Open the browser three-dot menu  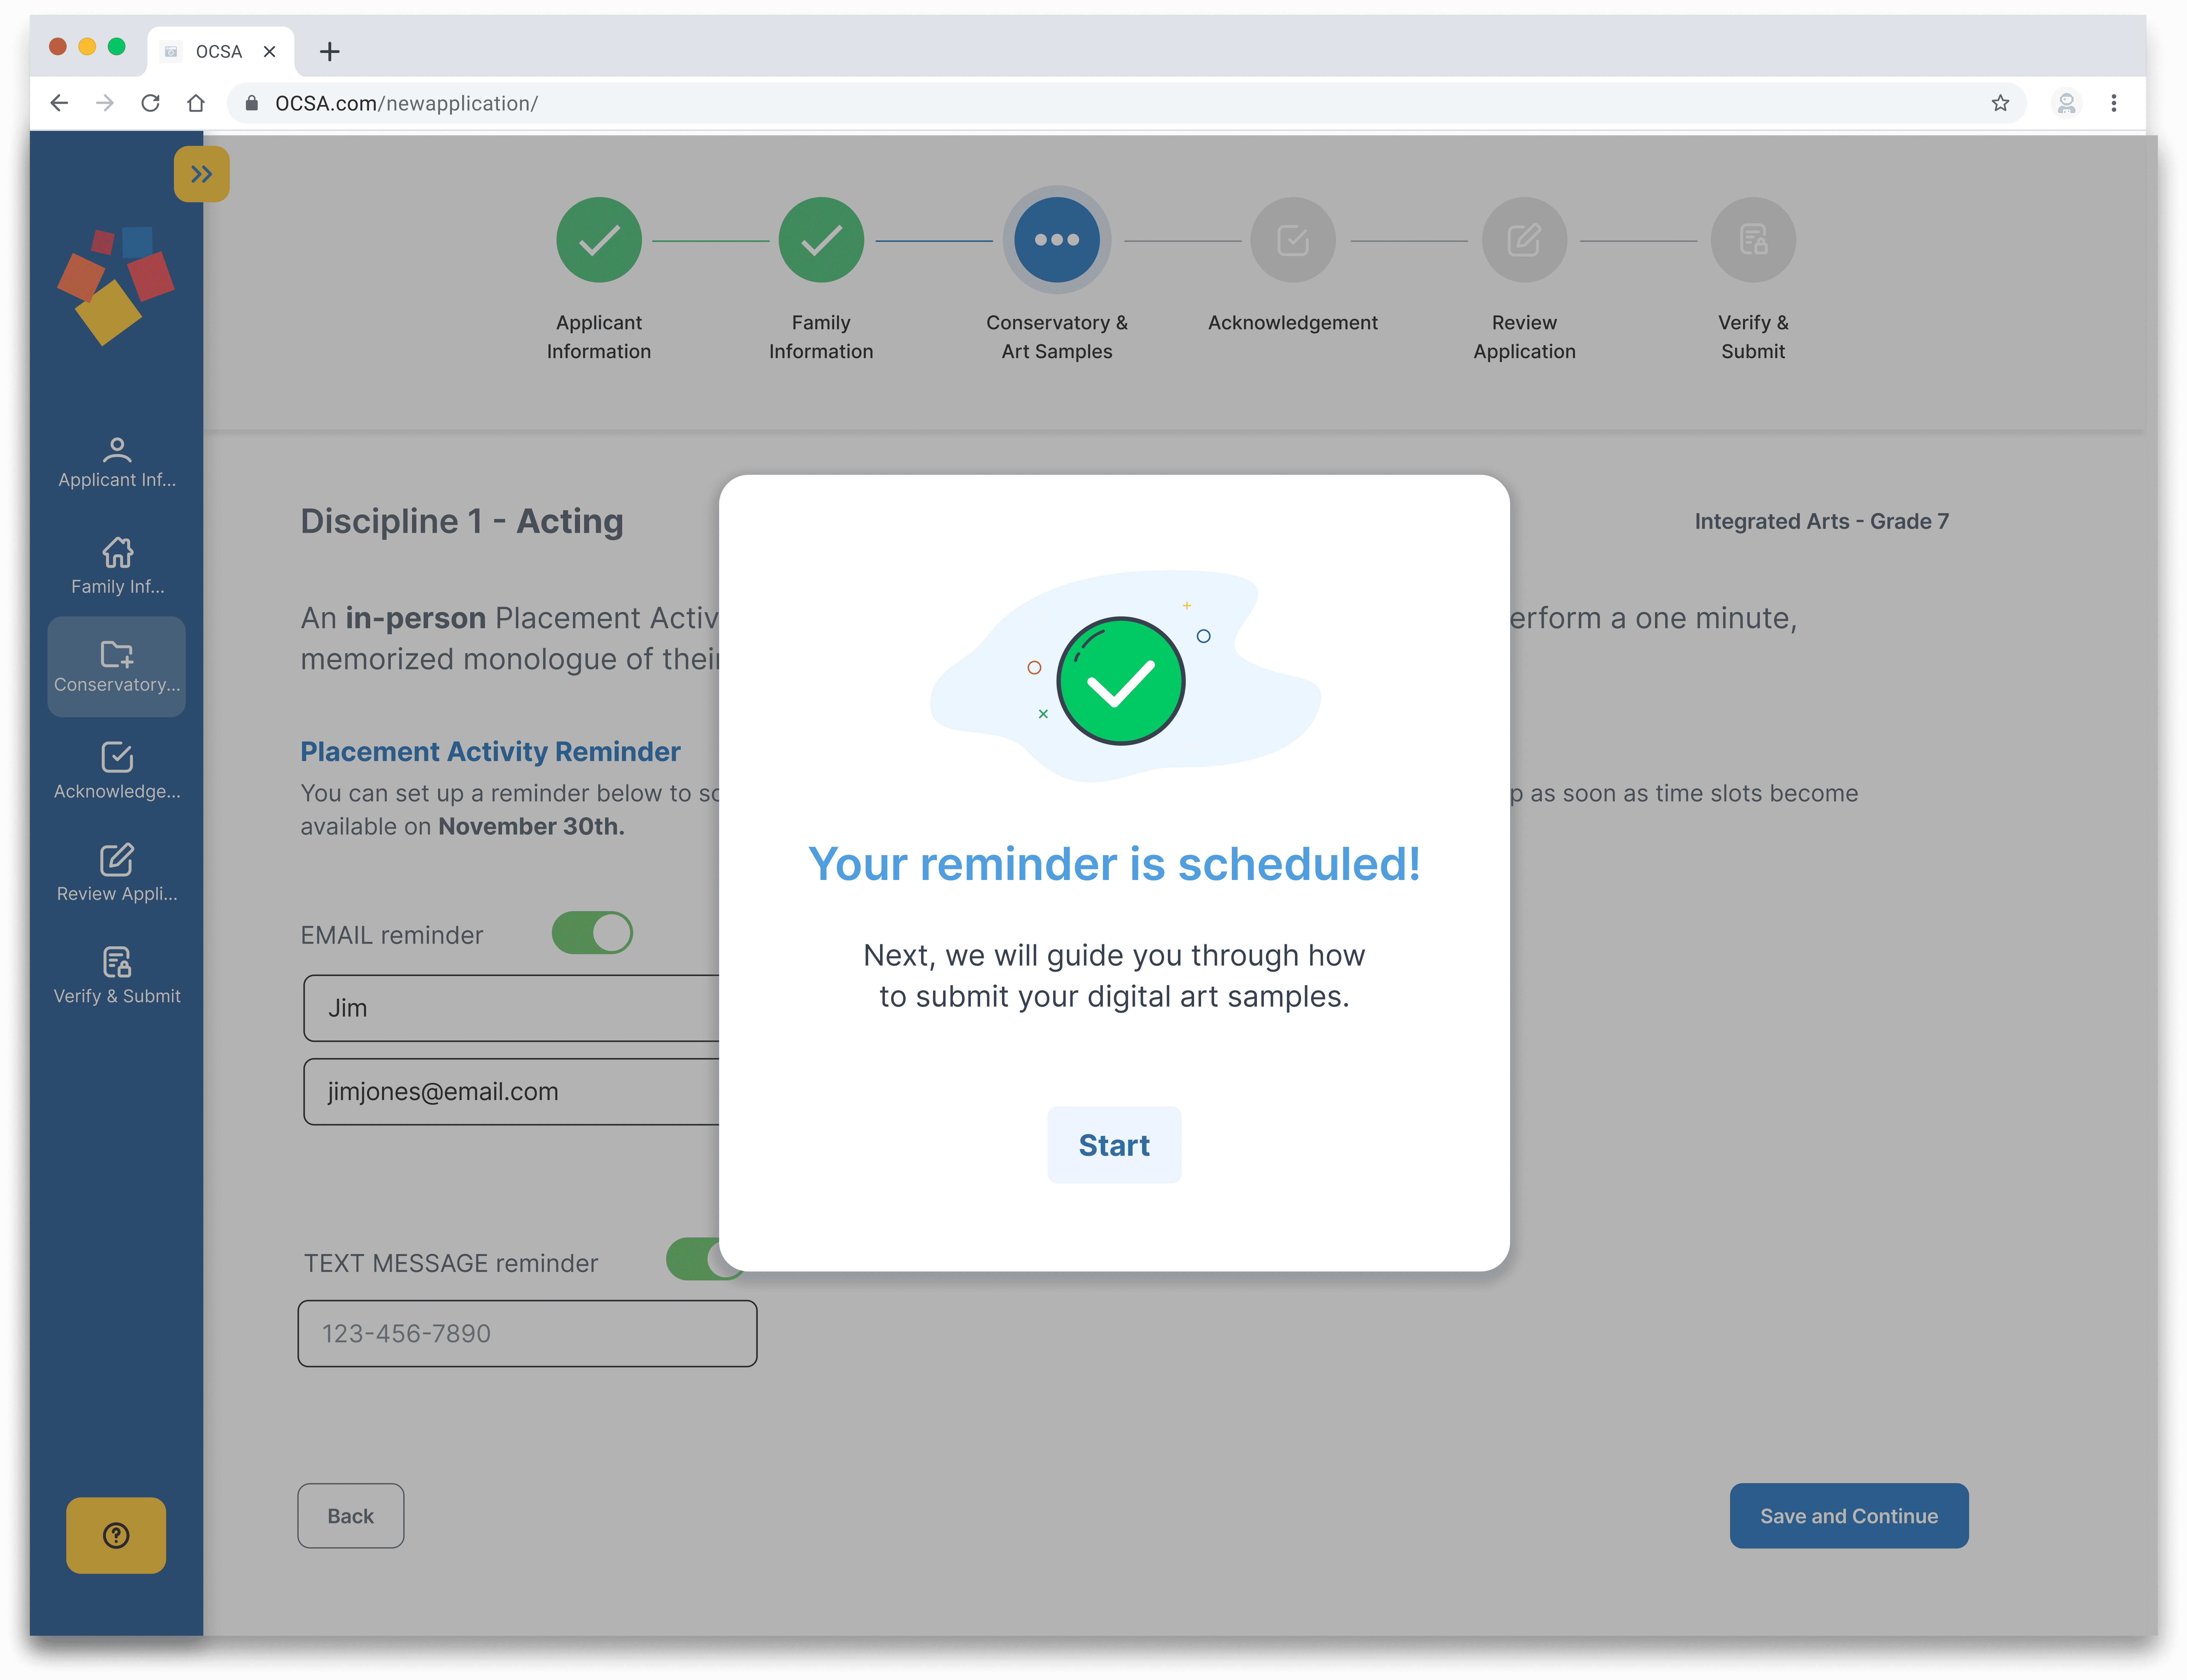click(2114, 103)
